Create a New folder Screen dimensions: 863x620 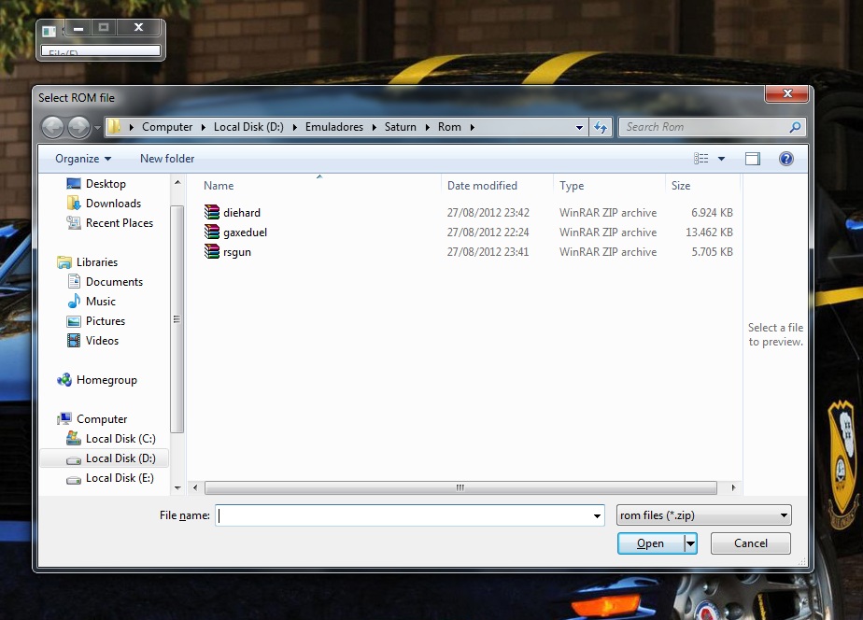[x=166, y=159]
